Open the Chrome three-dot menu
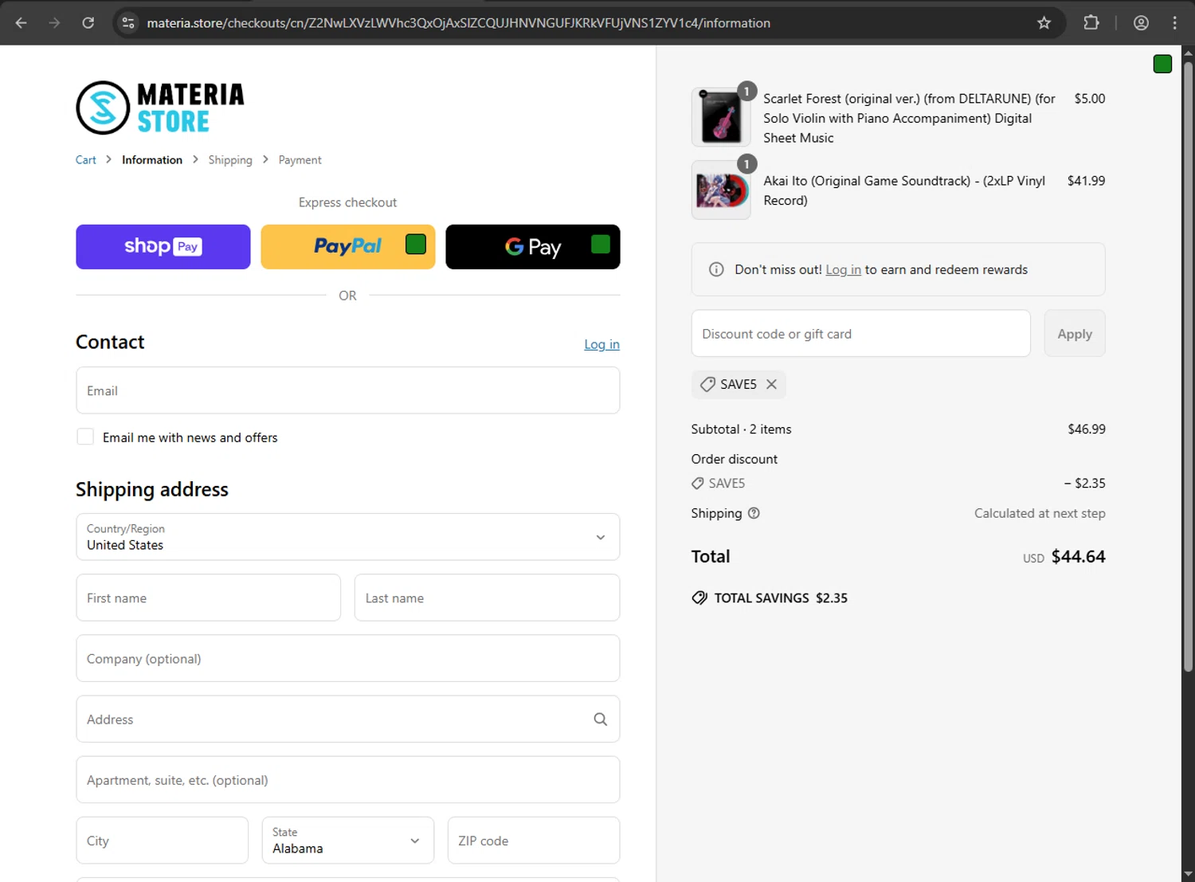 1174,23
